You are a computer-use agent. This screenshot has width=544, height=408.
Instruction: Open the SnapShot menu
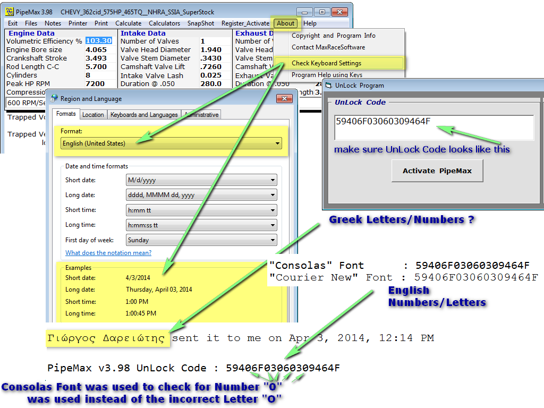tap(200, 23)
